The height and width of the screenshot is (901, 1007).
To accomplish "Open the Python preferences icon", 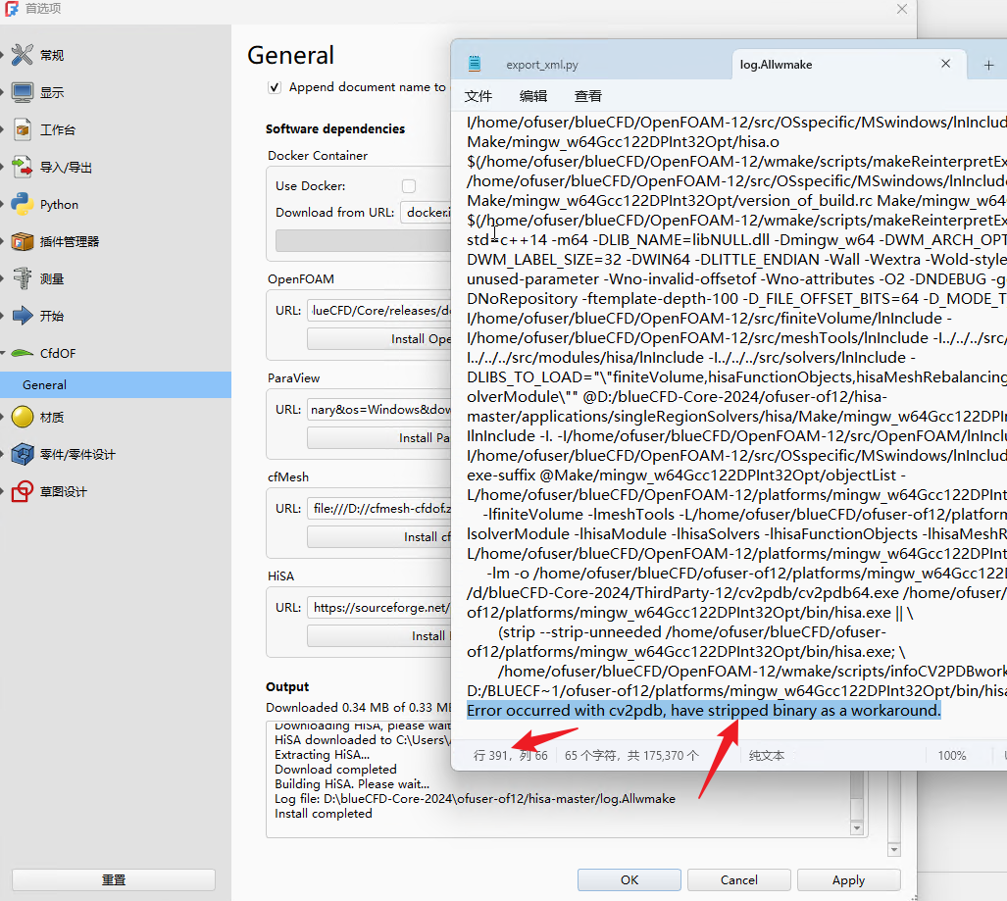I will [x=22, y=204].
